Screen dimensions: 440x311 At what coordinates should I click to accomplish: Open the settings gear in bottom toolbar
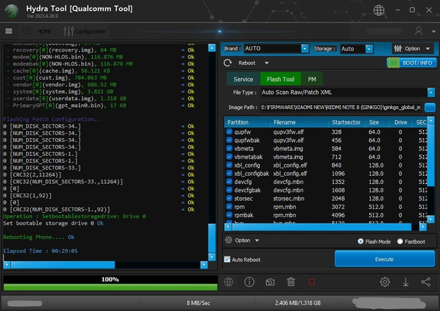[x=385, y=282]
